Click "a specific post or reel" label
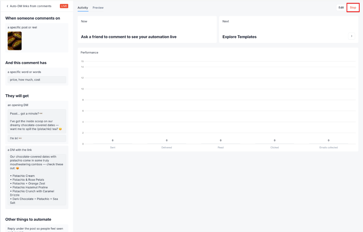 tap(22, 27)
